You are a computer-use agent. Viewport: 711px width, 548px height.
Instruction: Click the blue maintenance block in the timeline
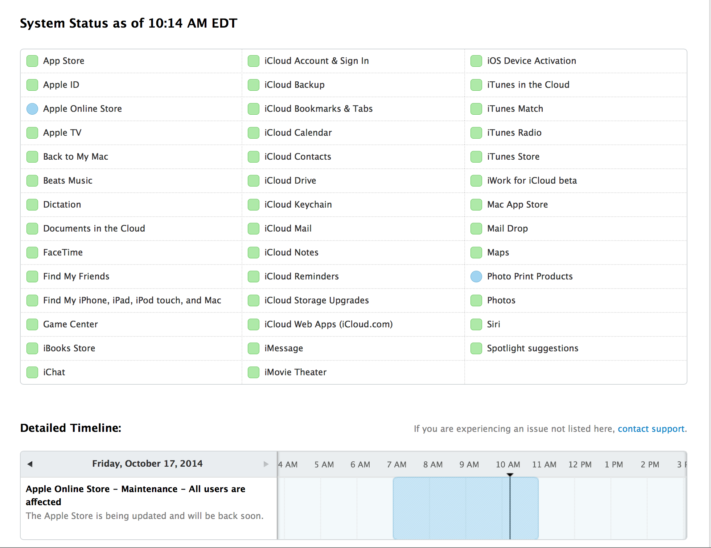tap(465, 508)
